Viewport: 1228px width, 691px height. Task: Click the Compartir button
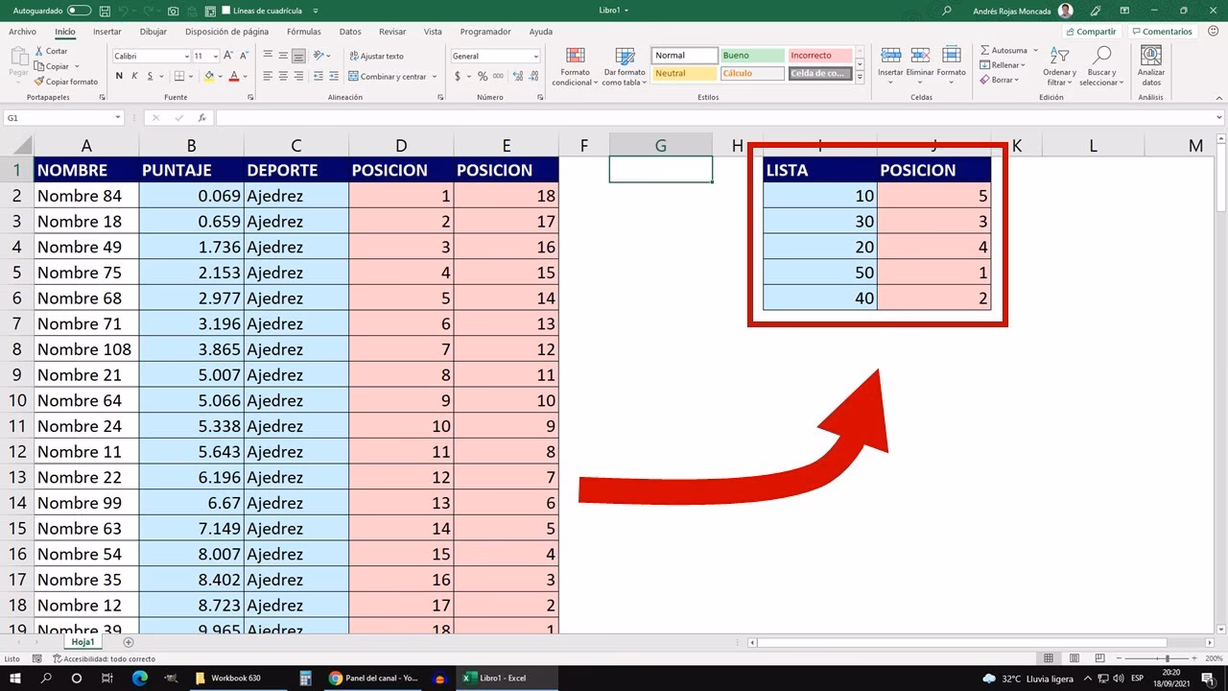(1091, 31)
